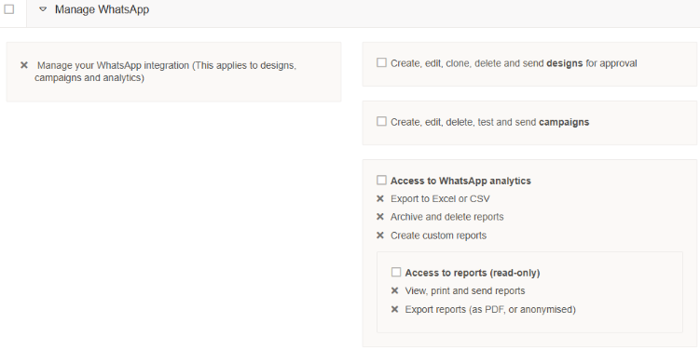
Task: Click X icon beside View, print and send
Action: tap(394, 290)
